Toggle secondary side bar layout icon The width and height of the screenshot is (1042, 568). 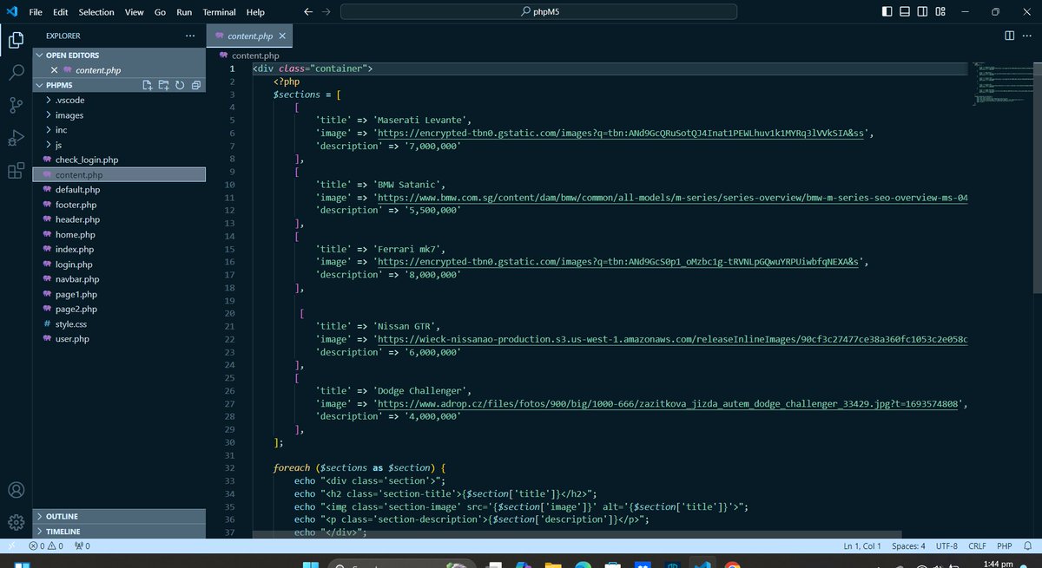coord(923,12)
